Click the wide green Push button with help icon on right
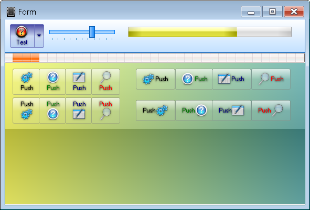Viewport: 310px width, 210px height. (x=194, y=110)
